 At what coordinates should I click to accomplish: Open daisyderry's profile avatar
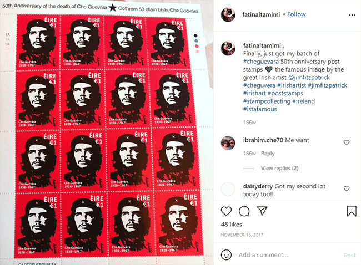click(x=228, y=189)
